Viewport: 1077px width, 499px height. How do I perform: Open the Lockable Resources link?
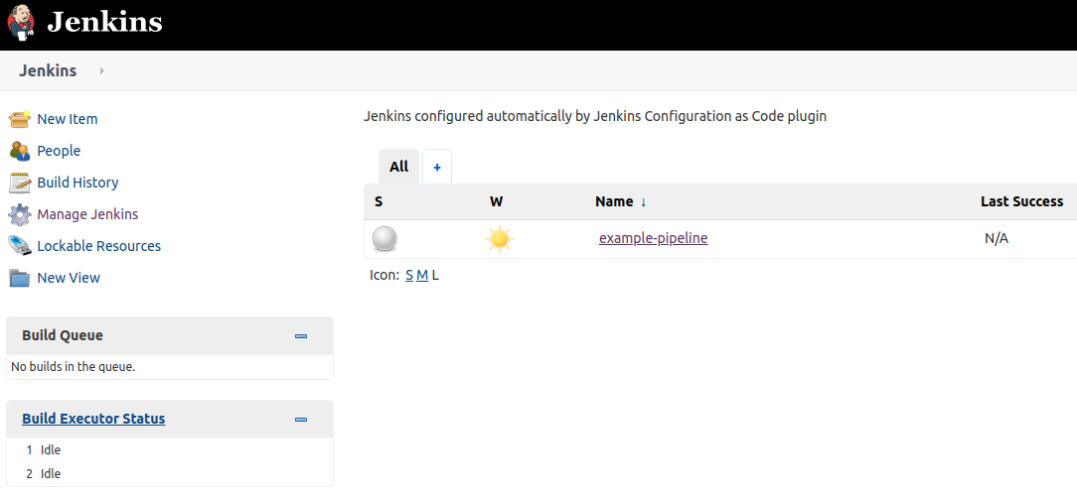tap(99, 245)
